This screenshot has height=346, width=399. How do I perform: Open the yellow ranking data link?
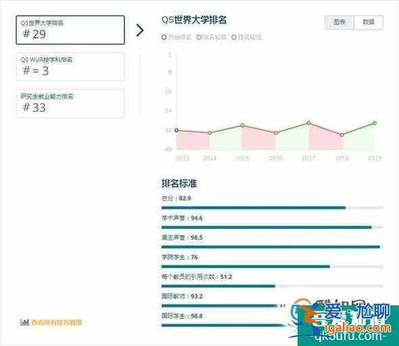coord(57,322)
